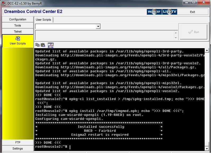Click the script description text area
Image resolution: width=211 pixels, height=153 pixels.
pyautogui.click(x=105, y=35)
